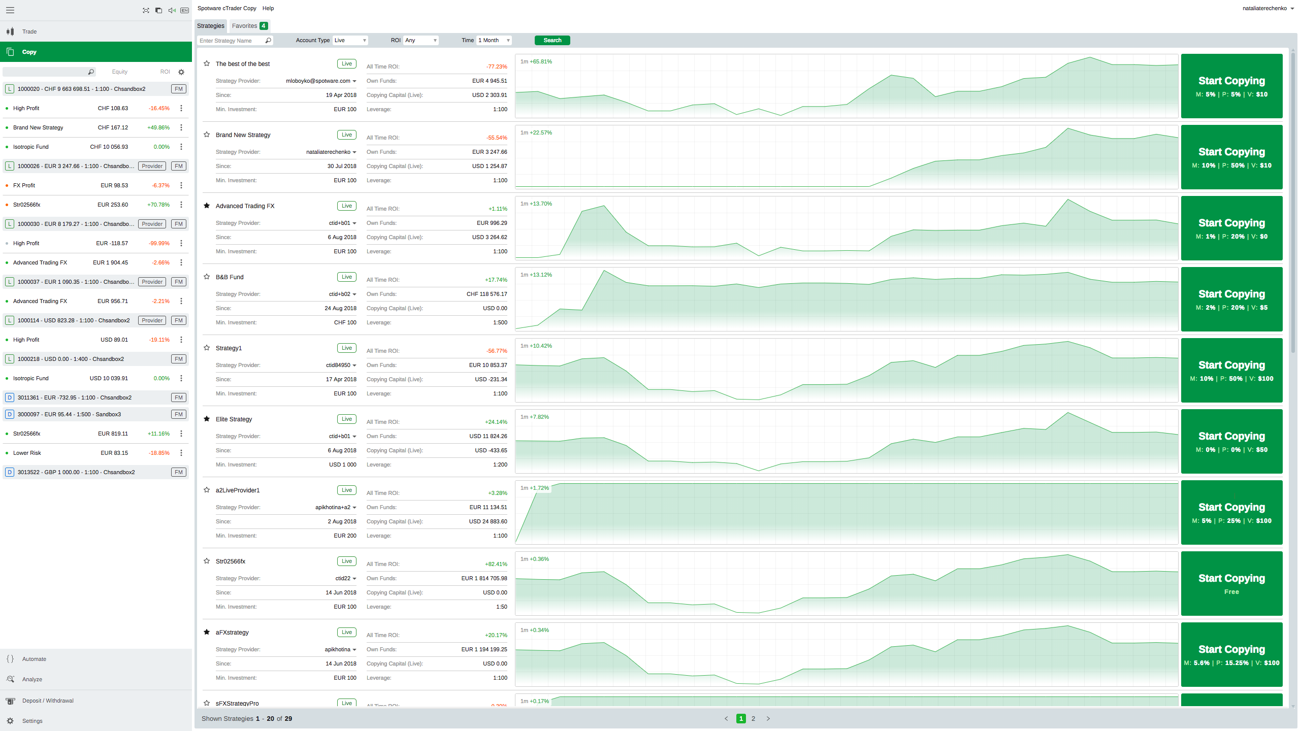Favorite Brand New Strategy via star

click(207, 135)
